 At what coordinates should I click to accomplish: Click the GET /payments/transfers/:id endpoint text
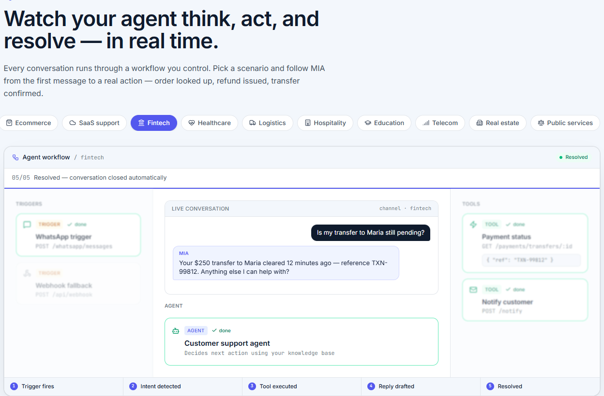(527, 246)
